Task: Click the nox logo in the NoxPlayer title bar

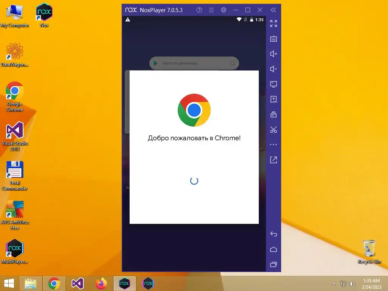Action: [x=131, y=10]
